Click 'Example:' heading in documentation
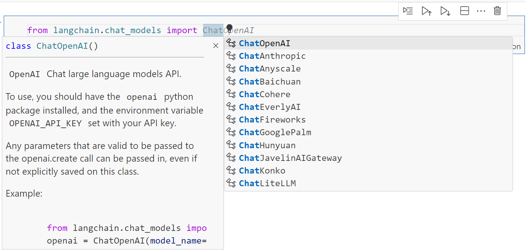The height and width of the screenshot is (251, 526). [x=24, y=193]
